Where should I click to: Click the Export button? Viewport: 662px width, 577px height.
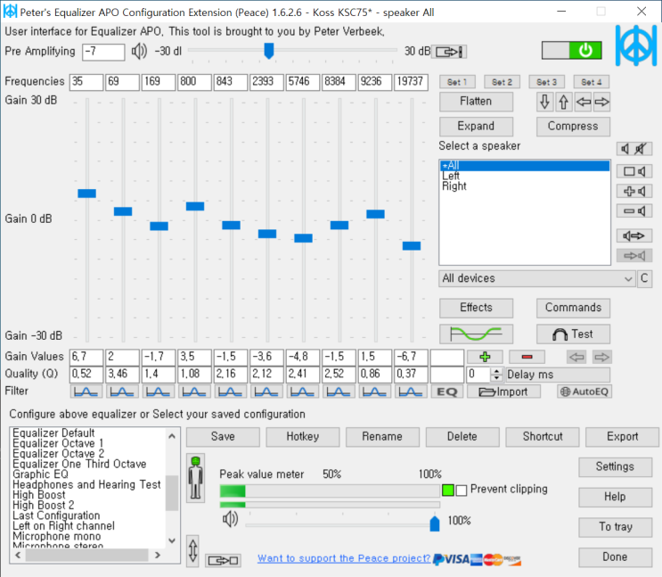(622, 437)
